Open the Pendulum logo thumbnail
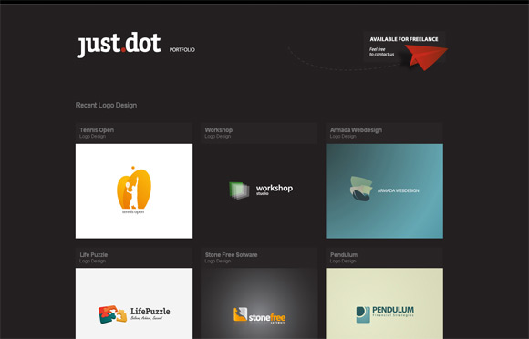This screenshot has height=339, width=529. [385, 303]
